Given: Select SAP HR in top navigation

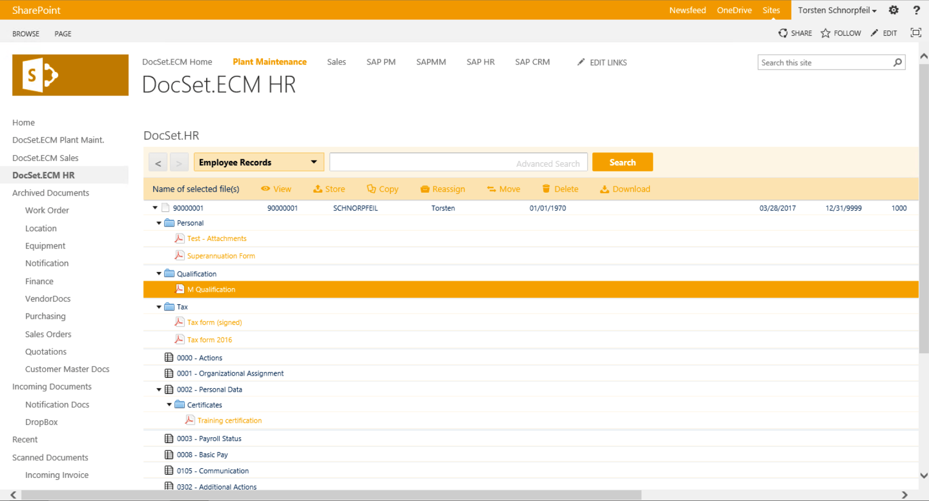Looking at the screenshot, I should (480, 62).
